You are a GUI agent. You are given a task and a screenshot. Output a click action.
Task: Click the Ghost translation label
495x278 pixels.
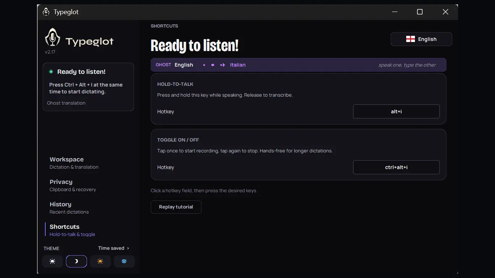point(66,103)
